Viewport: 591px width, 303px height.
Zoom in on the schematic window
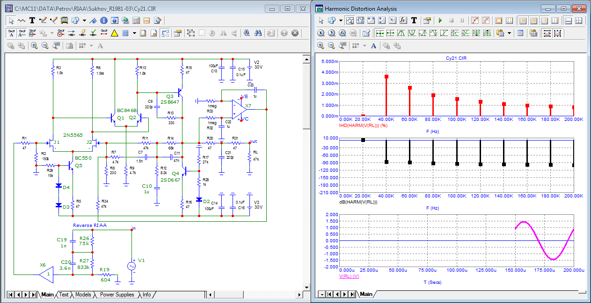click(34, 46)
